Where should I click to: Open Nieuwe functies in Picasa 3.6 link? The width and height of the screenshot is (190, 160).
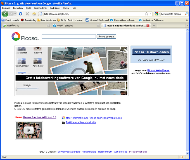tap(39, 117)
